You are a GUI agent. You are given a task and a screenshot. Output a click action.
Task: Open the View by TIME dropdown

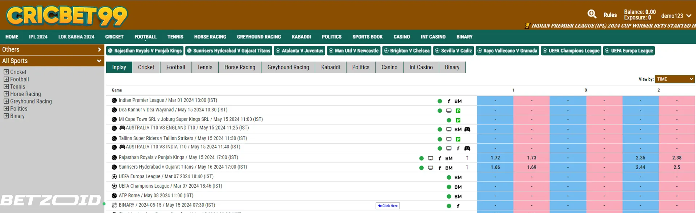(675, 79)
